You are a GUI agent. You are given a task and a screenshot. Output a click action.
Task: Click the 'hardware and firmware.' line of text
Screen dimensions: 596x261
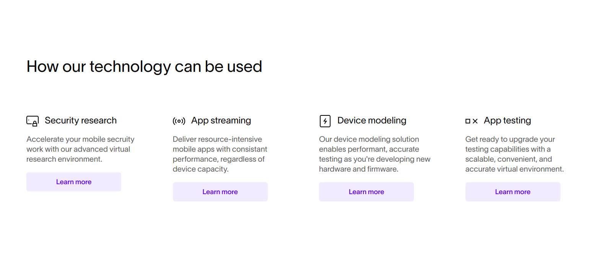coord(358,169)
